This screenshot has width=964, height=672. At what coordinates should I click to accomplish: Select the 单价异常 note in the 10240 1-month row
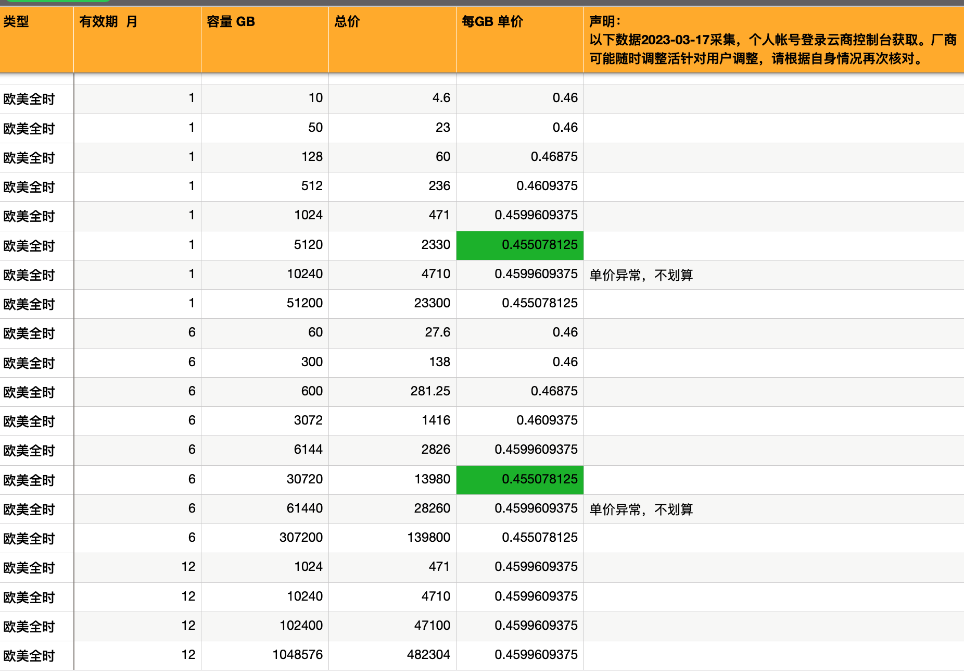click(x=774, y=275)
